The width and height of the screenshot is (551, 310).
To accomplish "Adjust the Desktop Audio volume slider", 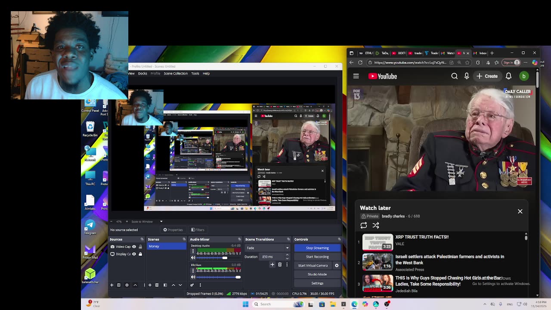I will click(218, 257).
